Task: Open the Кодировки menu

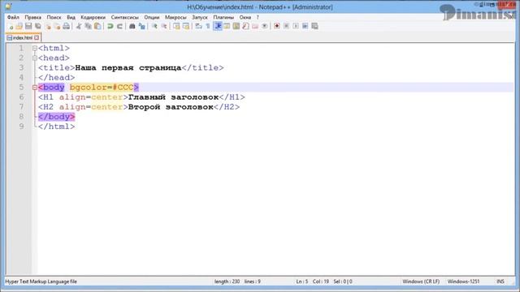Action: coord(93,17)
